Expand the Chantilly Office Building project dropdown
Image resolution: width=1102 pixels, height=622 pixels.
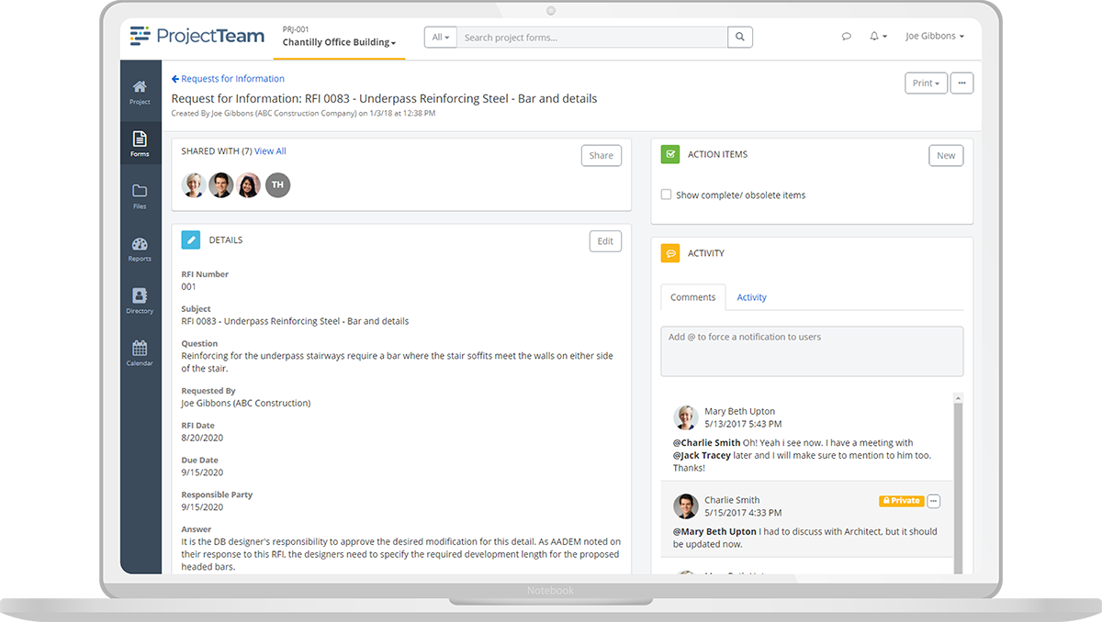pos(340,42)
